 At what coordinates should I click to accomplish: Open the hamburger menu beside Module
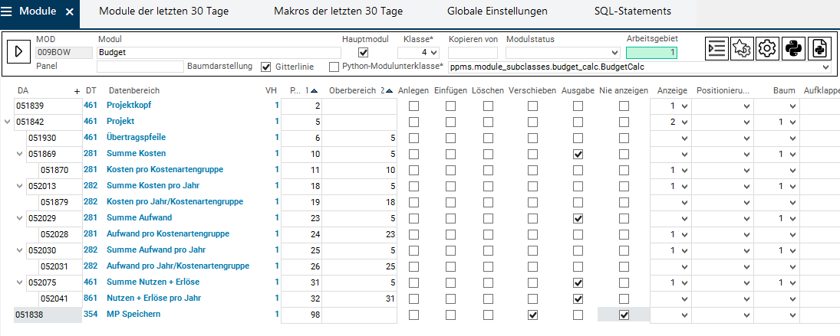pyautogui.click(x=6, y=12)
